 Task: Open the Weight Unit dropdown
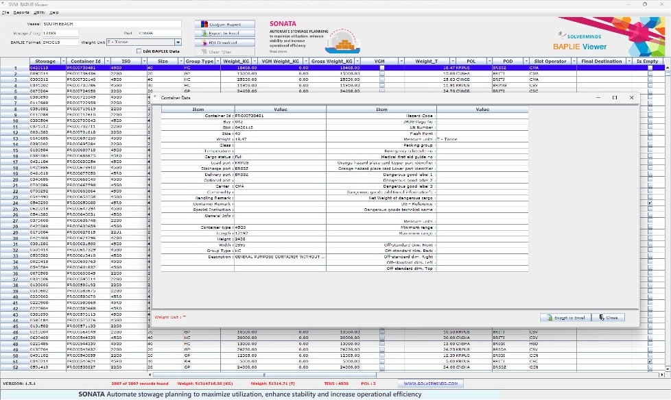point(178,42)
